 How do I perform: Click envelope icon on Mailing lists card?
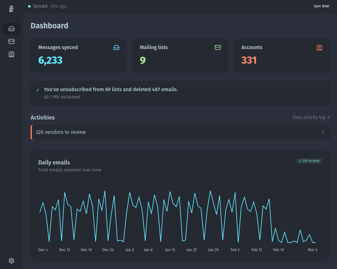[x=218, y=47]
